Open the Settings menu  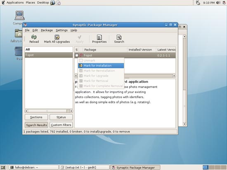click(61, 30)
